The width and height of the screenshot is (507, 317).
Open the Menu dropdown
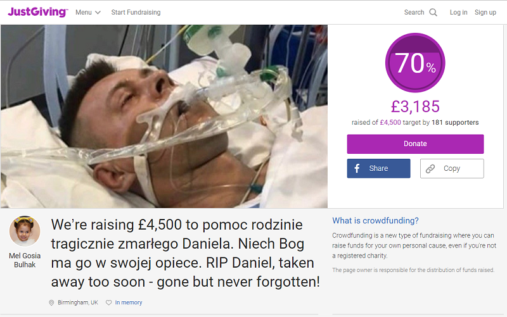(88, 12)
